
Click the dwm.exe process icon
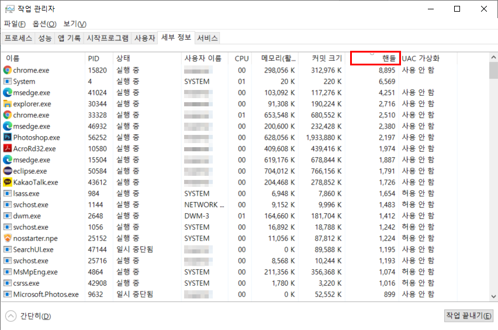click(8, 216)
